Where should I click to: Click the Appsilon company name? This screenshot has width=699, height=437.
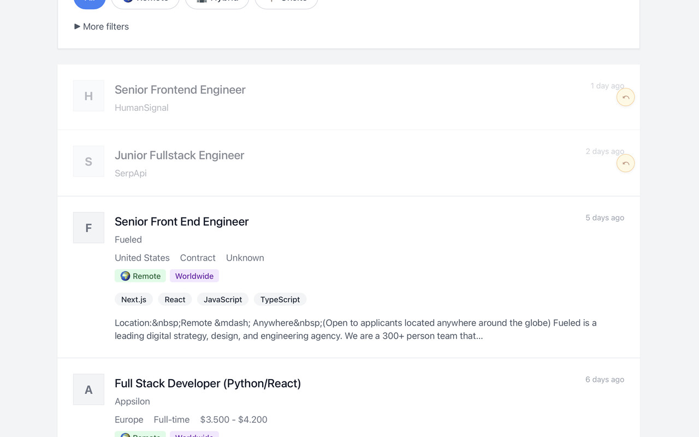pyautogui.click(x=132, y=401)
